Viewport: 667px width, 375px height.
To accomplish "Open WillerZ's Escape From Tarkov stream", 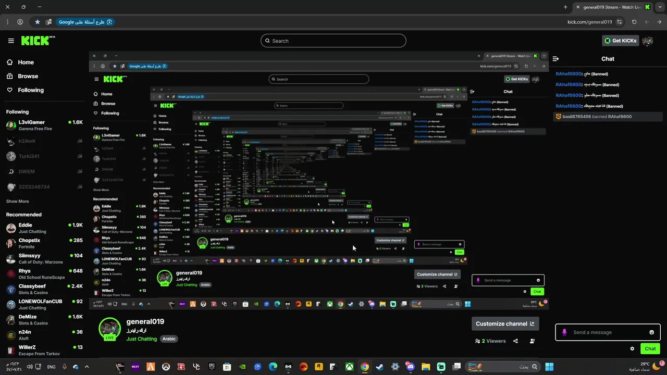I will click(44, 350).
